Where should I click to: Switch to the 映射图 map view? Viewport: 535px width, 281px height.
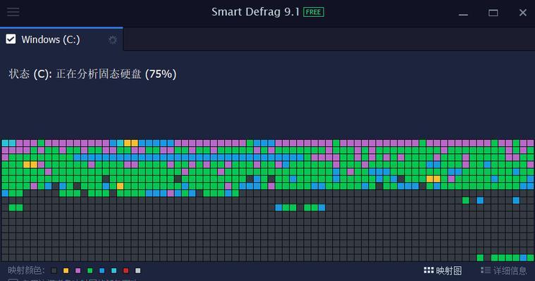coord(443,270)
